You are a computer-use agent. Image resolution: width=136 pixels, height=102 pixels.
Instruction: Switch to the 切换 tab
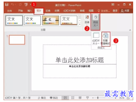point(48,11)
